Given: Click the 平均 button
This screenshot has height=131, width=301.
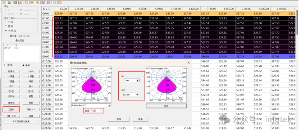Looking at the screenshot, I should click(11, 86).
